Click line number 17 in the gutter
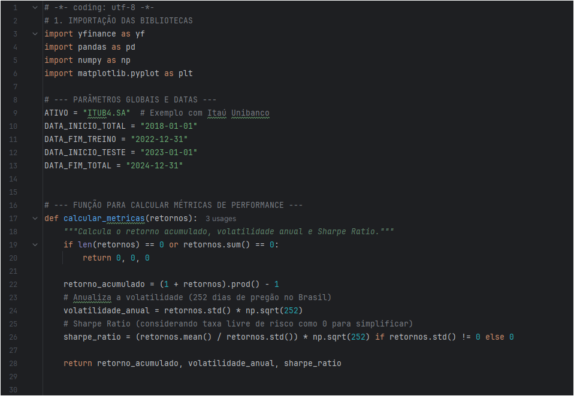This screenshot has width=574, height=396. coord(14,218)
